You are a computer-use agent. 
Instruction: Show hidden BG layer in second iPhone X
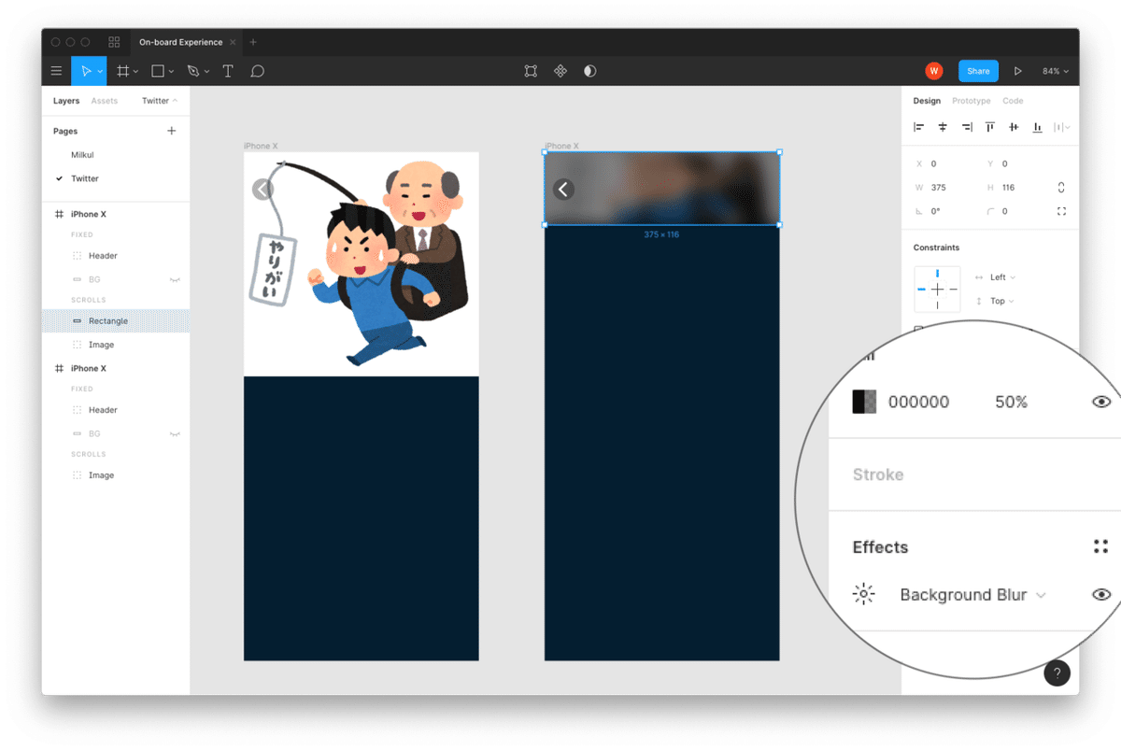click(174, 433)
